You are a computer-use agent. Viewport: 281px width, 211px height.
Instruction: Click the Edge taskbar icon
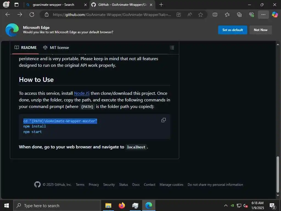coord(148,206)
